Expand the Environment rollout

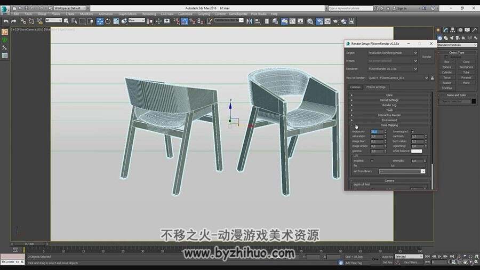(389, 120)
